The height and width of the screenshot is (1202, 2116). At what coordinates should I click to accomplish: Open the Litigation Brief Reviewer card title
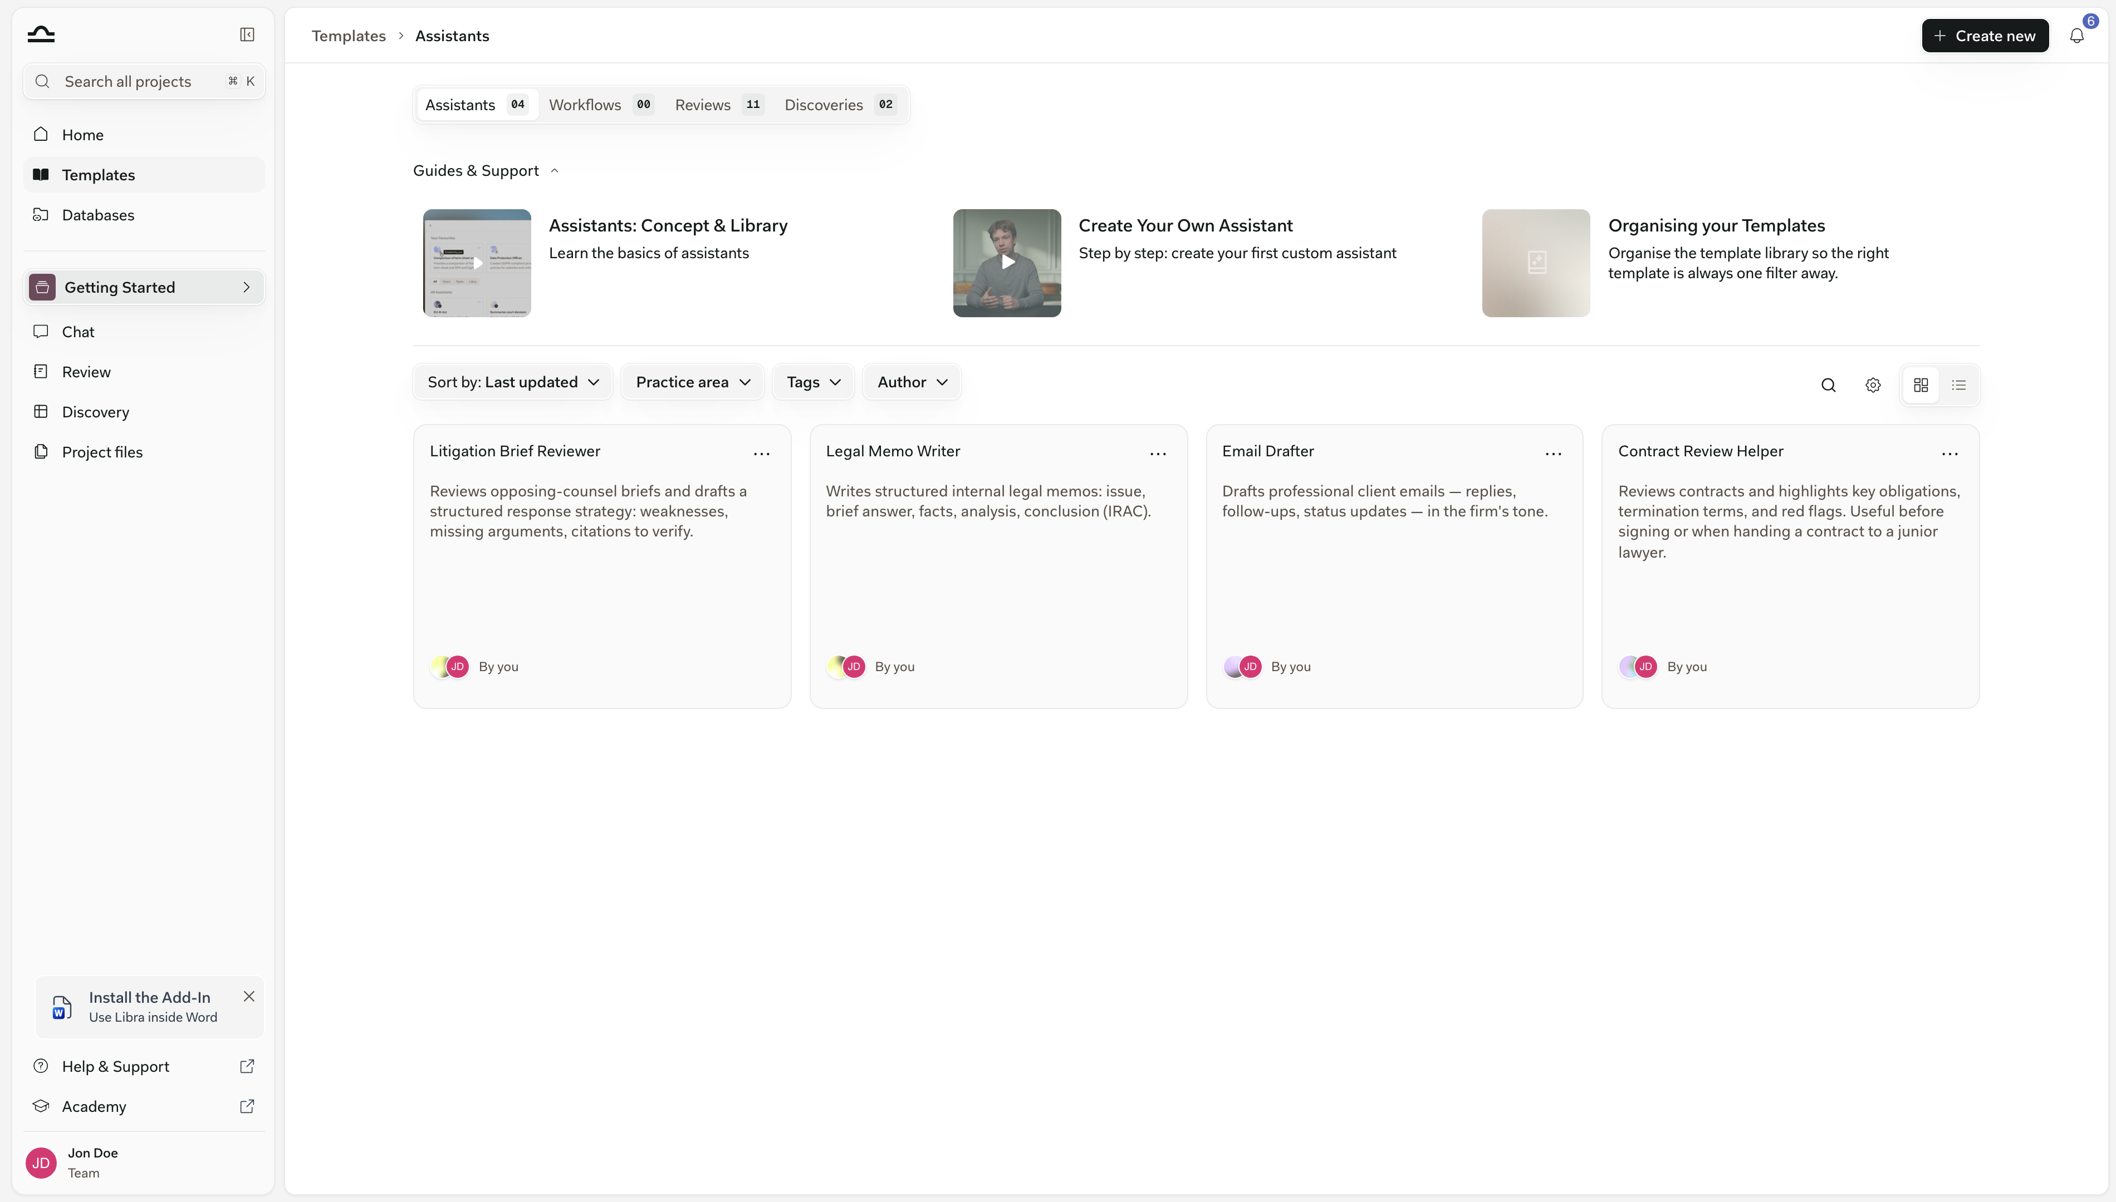[515, 451]
